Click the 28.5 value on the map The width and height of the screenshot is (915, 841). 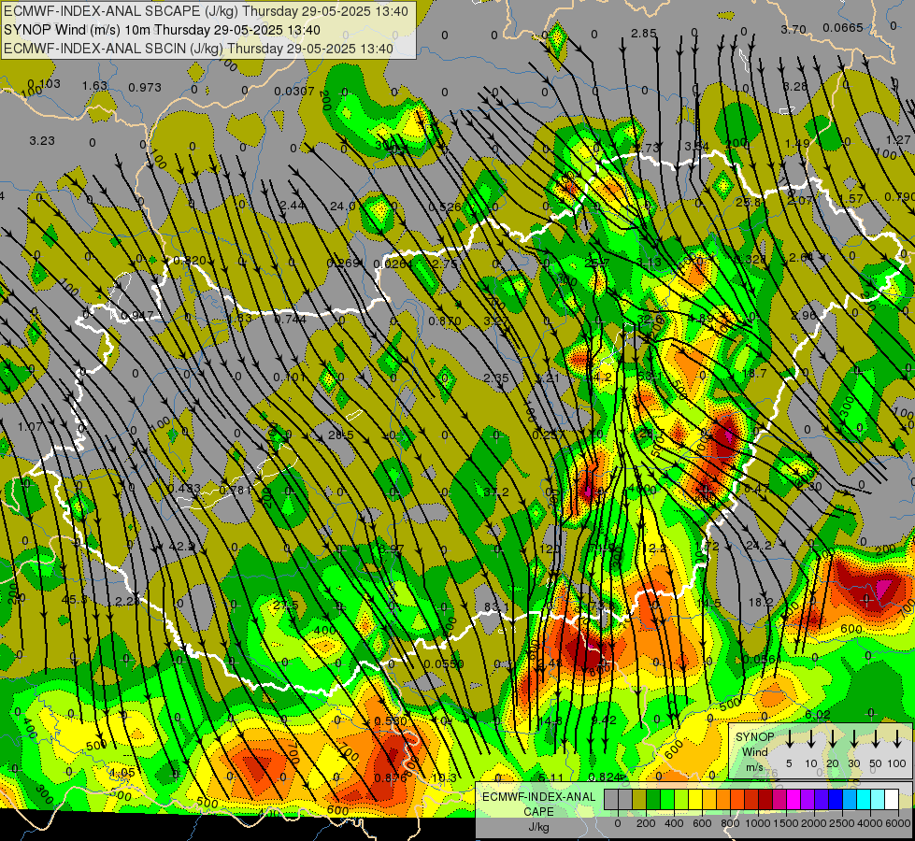[341, 435]
